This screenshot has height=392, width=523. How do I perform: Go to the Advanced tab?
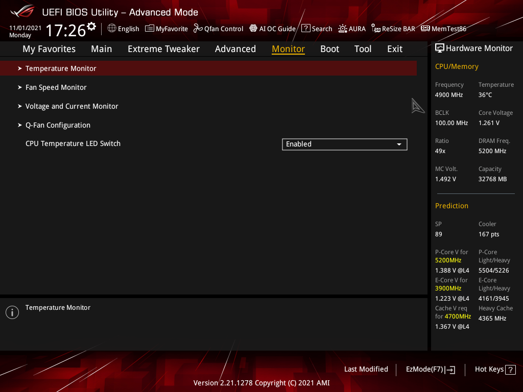[235, 49]
